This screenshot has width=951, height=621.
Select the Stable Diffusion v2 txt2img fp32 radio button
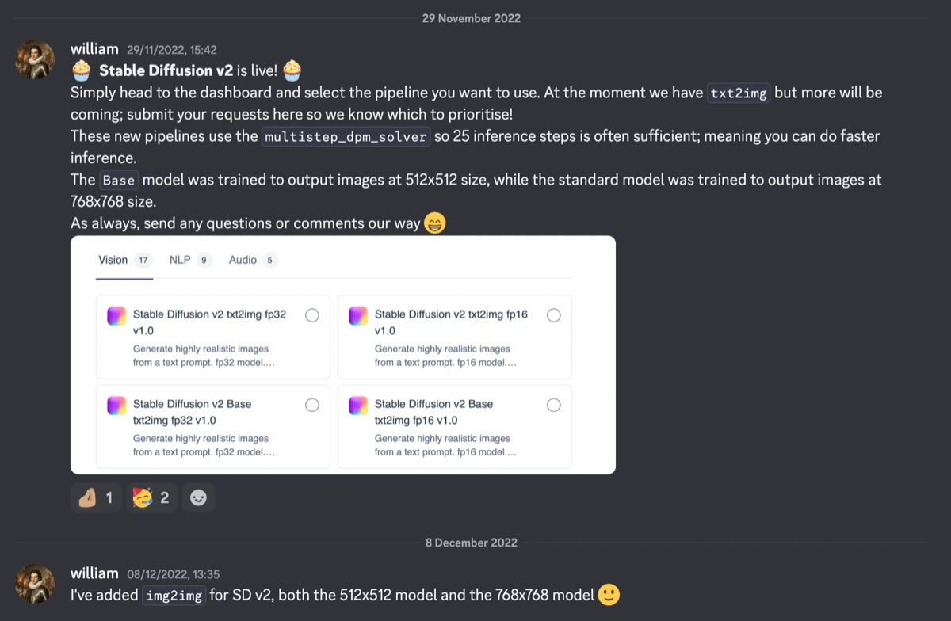coord(312,315)
